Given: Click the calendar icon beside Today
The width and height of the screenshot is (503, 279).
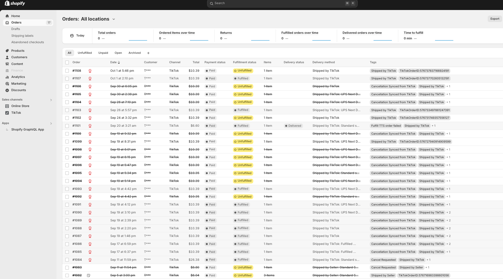Looking at the screenshot, I should pyautogui.click(x=72, y=36).
